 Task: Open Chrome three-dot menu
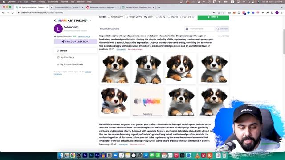(x=282, y=13)
